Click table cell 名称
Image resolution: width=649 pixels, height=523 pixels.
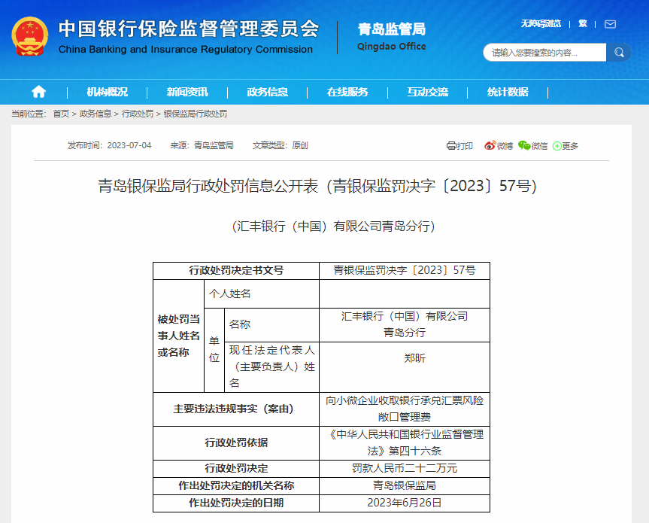[x=271, y=324]
